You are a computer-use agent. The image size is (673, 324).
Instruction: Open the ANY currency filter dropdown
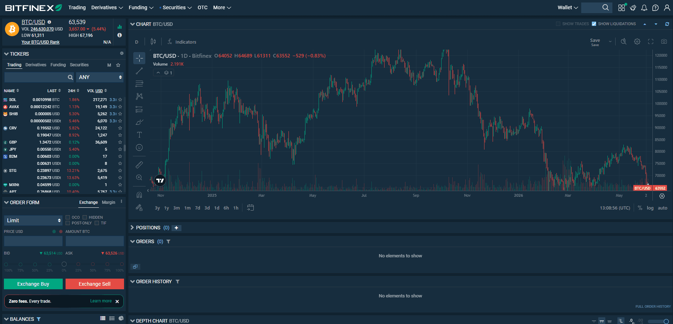[x=100, y=77]
